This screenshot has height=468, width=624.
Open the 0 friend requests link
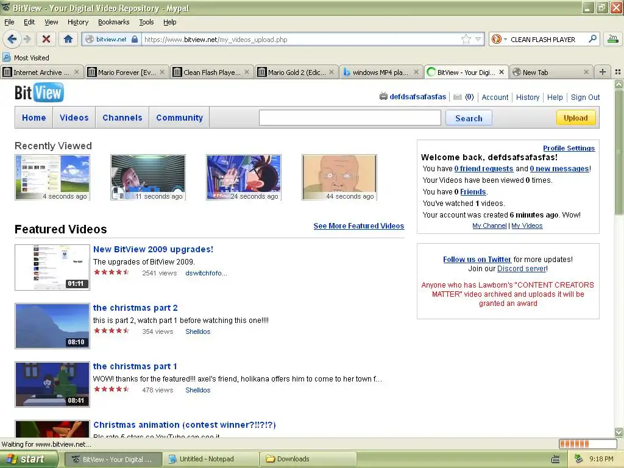click(x=483, y=168)
